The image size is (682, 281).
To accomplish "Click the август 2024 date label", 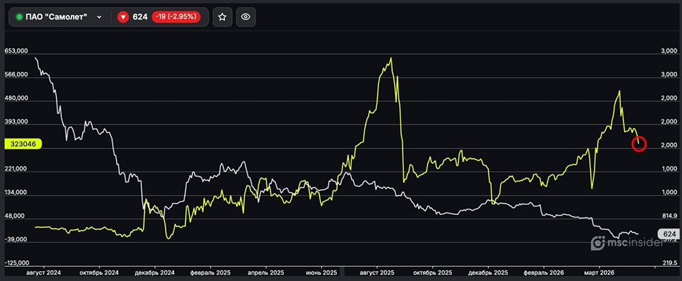I will click(43, 271).
